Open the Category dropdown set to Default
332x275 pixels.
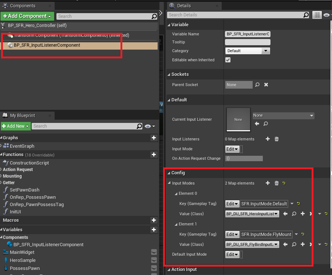pyautogui.click(x=248, y=51)
